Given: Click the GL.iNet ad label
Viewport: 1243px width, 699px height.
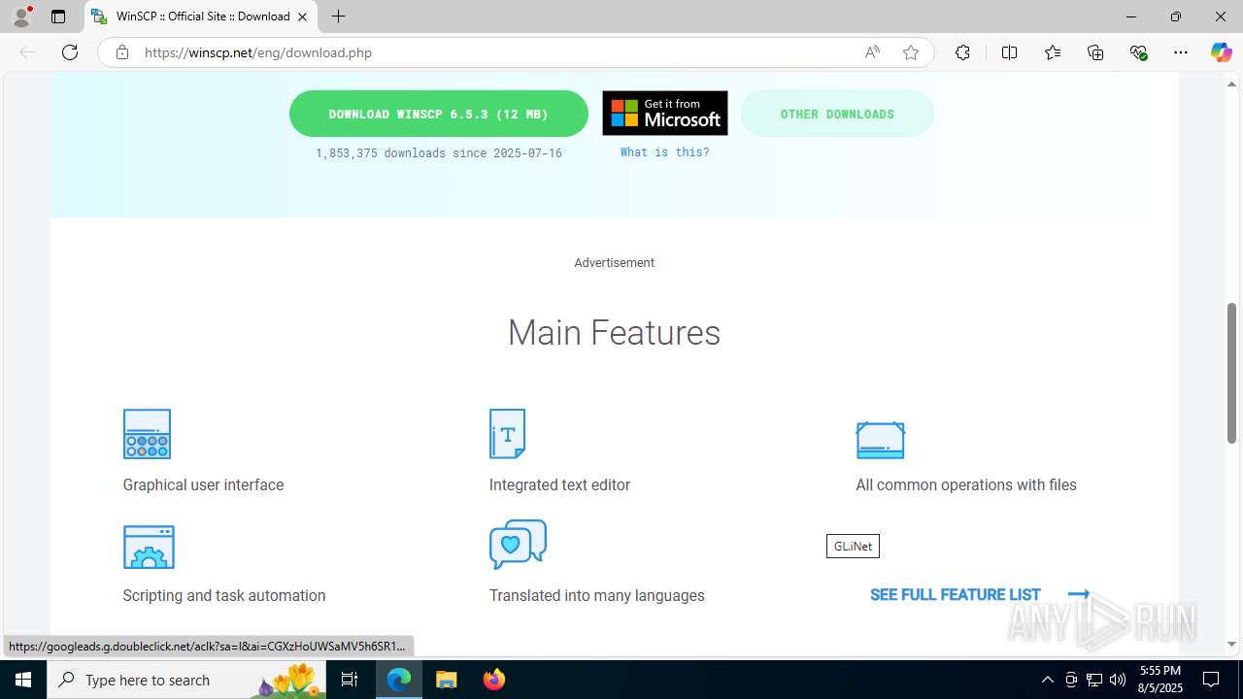Looking at the screenshot, I should coord(853,546).
